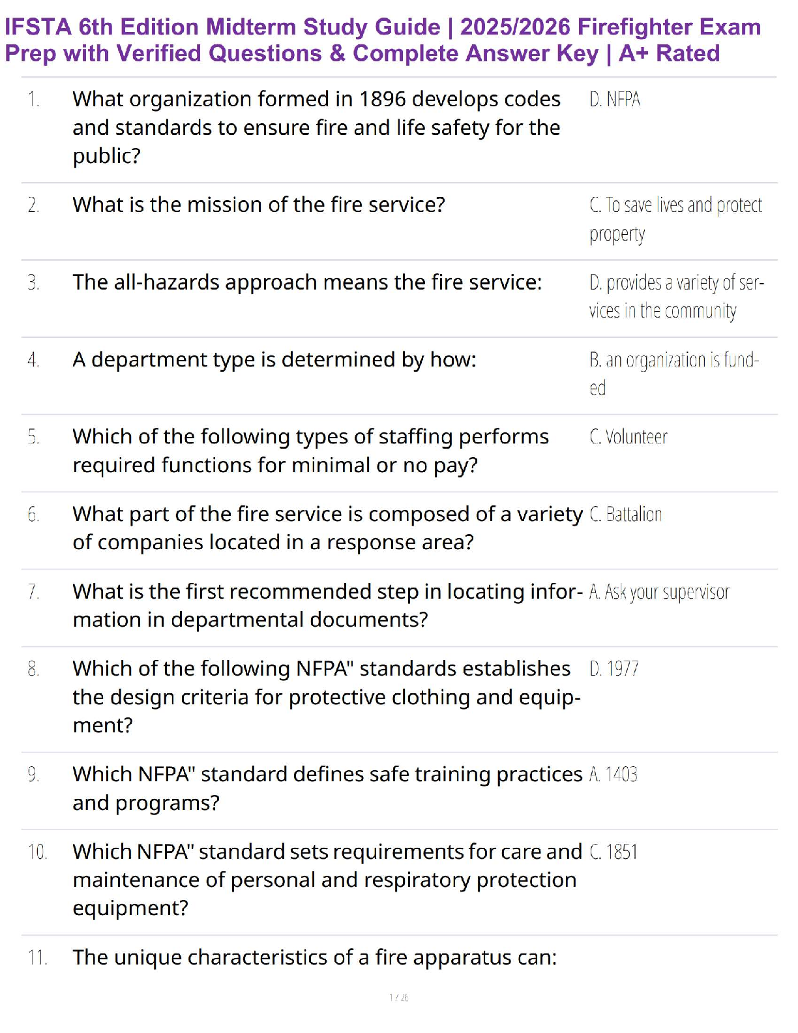Select the departmental documents question 7
This screenshot has height=1033, width=798.
[x=327, y=605]
